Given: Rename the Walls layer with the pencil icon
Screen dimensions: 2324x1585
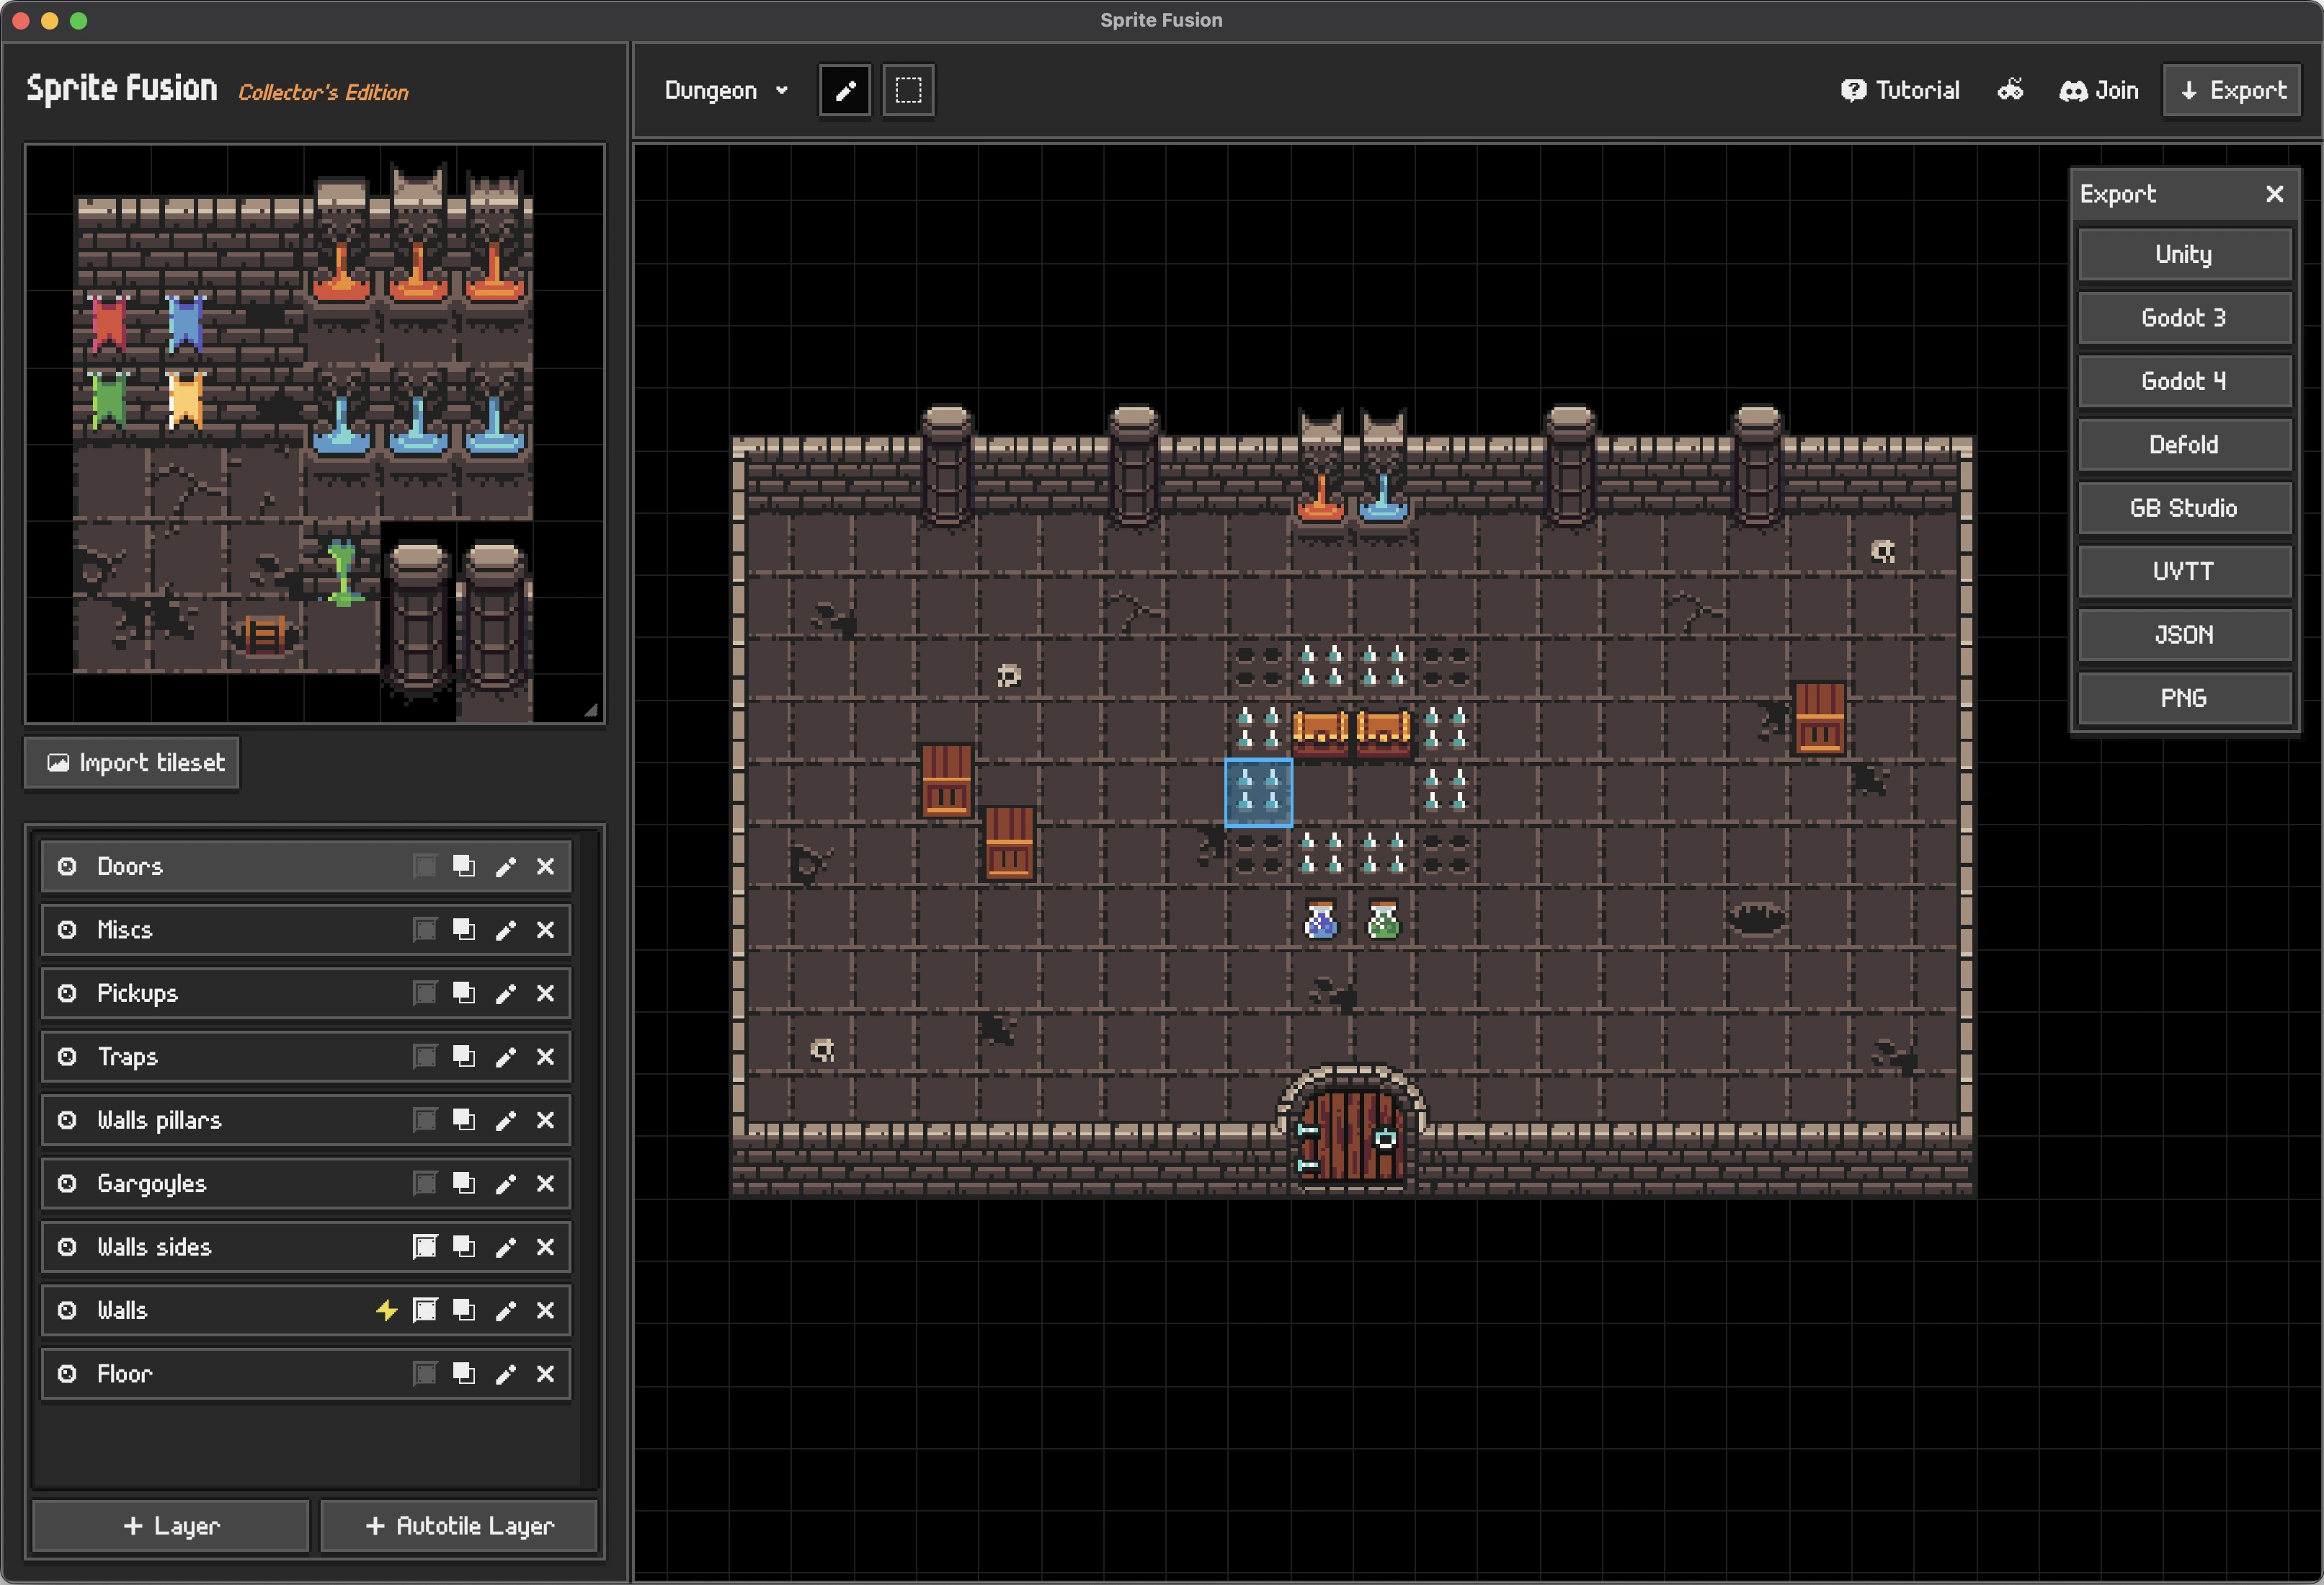Looking at the screenshot, I should (x=505, y=1310).
